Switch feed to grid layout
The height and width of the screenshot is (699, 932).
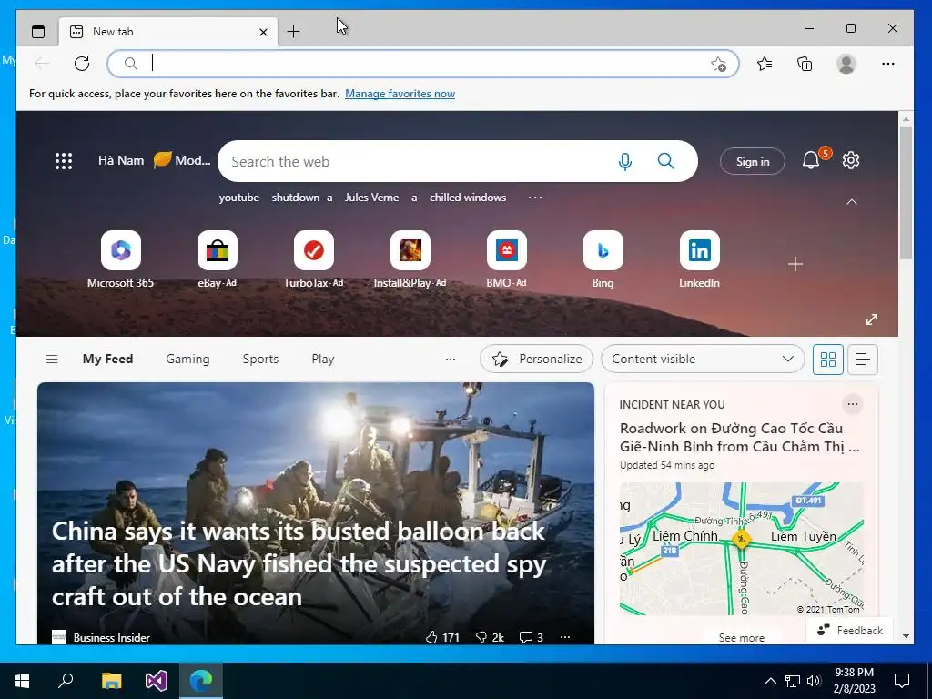click(828, 359)
